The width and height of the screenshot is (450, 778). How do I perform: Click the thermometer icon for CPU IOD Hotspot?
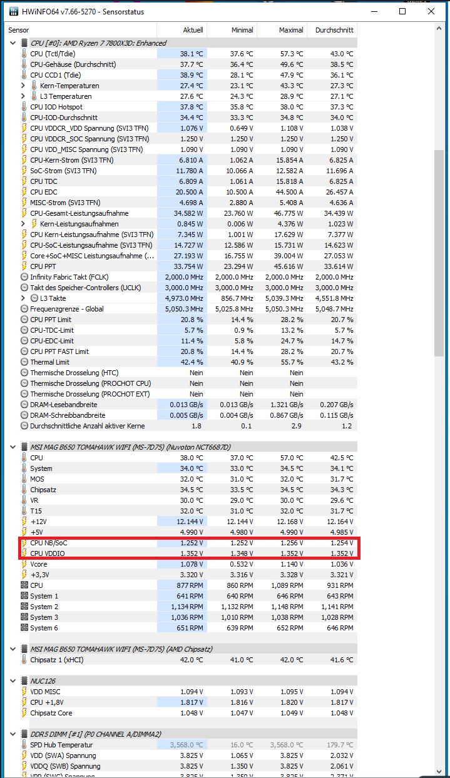(24, 107)
